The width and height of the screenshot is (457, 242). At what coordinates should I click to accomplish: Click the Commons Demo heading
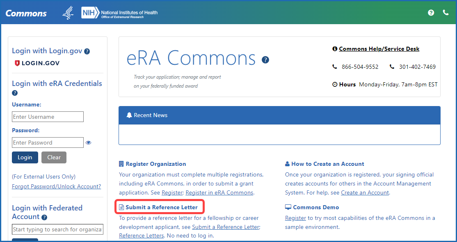point(316,207)
